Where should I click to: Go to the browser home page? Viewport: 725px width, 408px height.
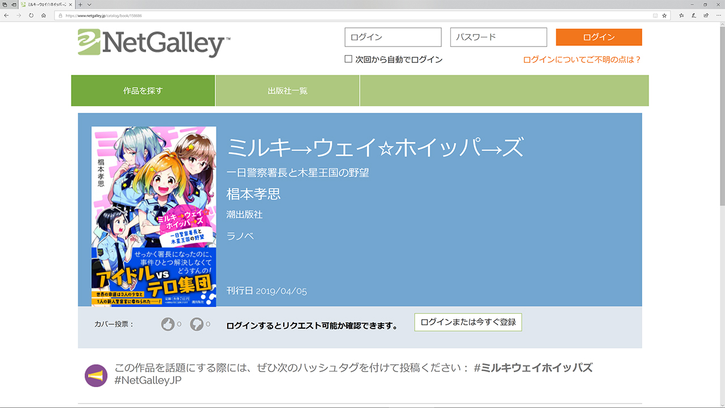(44, 15)
